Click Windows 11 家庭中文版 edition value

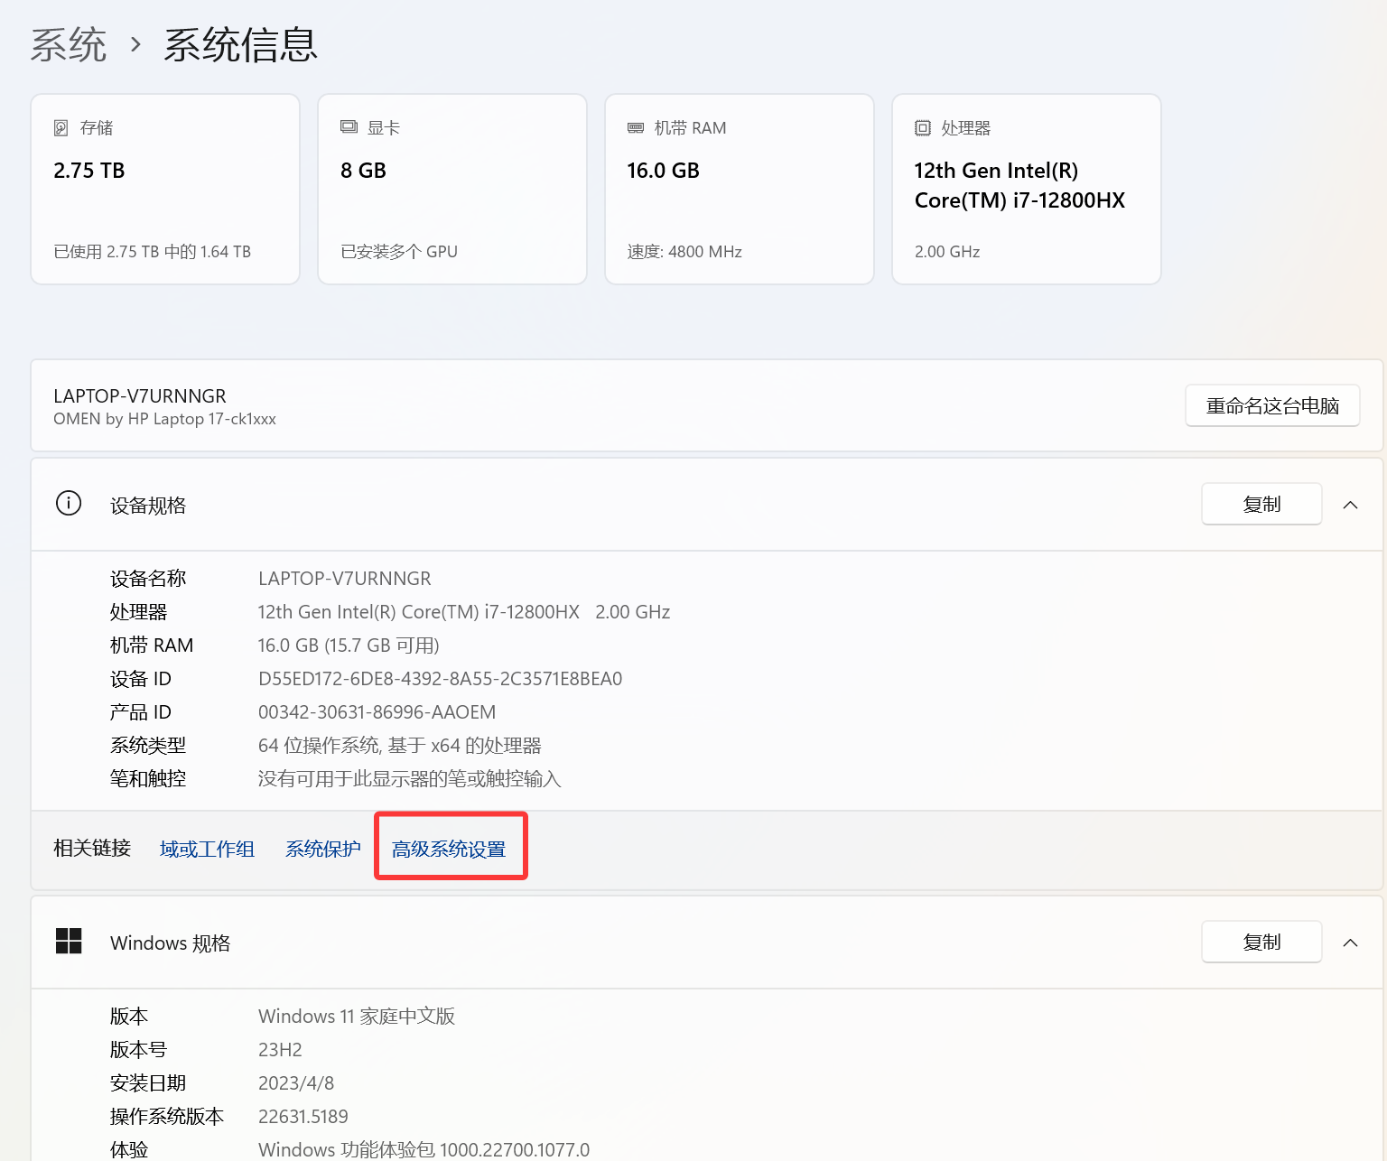pyautogui.click(x=357, y=1017)
